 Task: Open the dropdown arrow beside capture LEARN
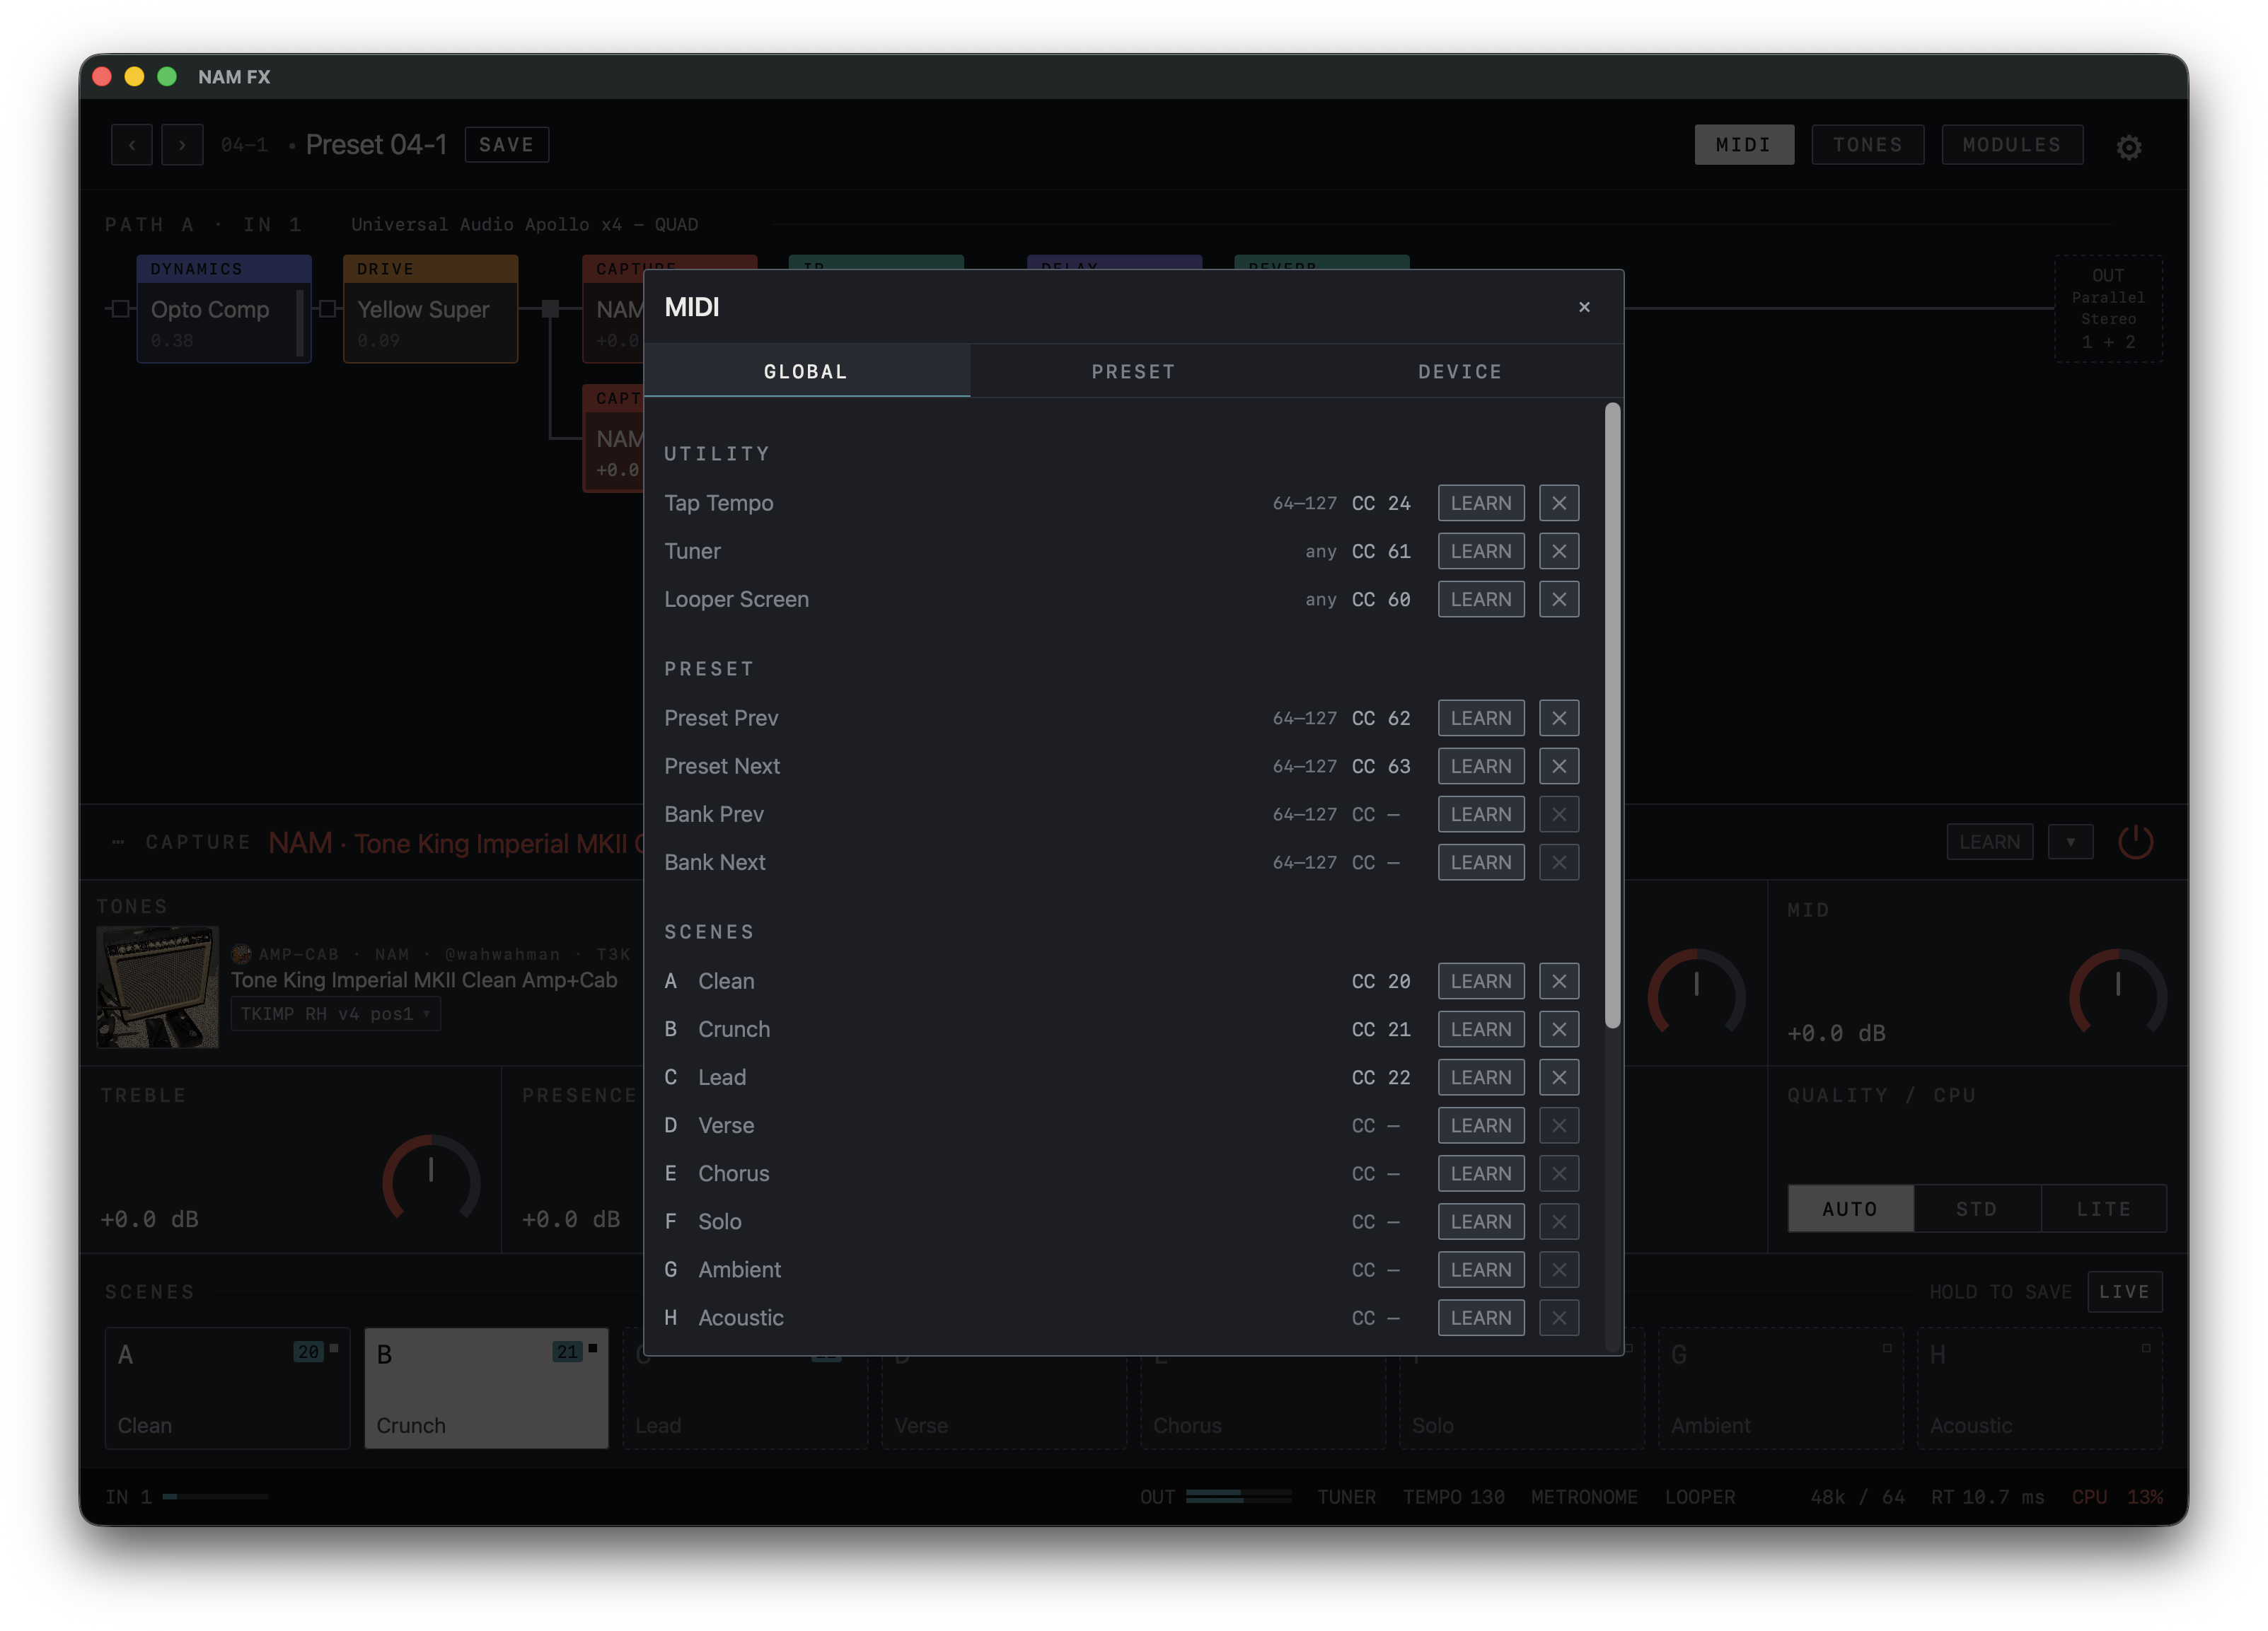pyautogui.click(x=2070, y=842)
